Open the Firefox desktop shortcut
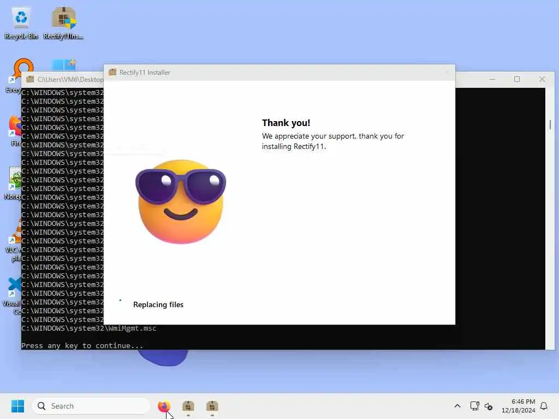This screenshot has width=559, height=419. 15,130
